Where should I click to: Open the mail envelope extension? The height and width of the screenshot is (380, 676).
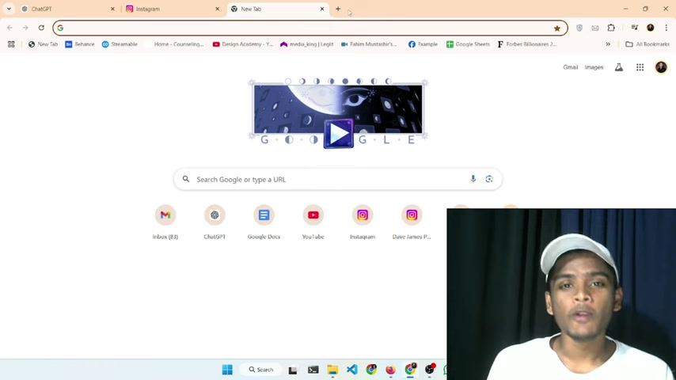595,28
